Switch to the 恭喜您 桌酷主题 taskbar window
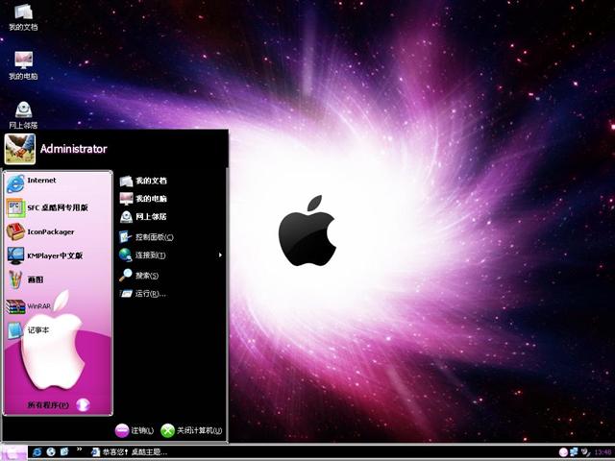Image resolution: width=615 pixels, height=461 pixels. [129, 452]
